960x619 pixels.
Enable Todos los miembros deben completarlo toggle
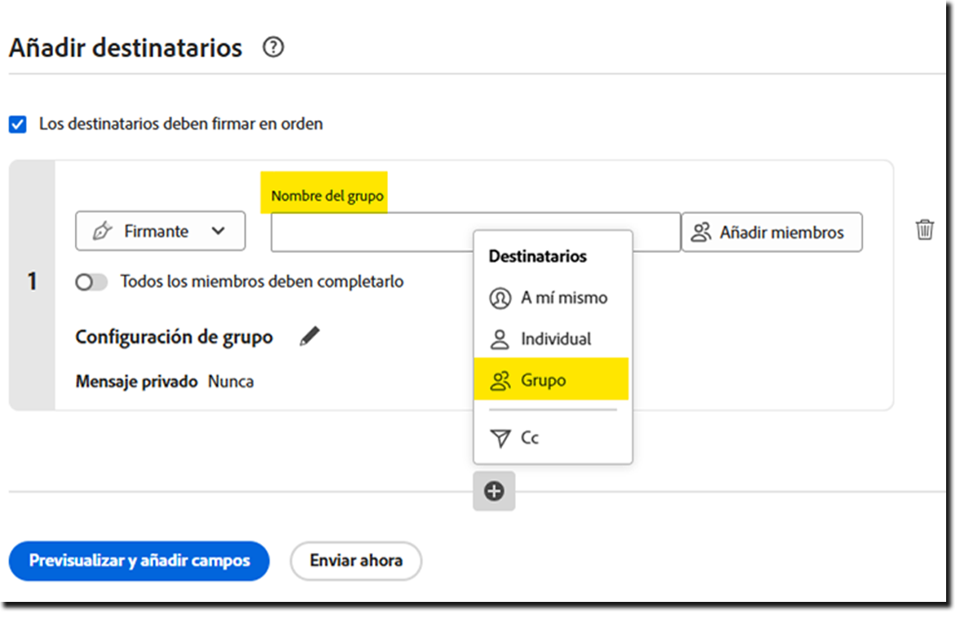91,281
